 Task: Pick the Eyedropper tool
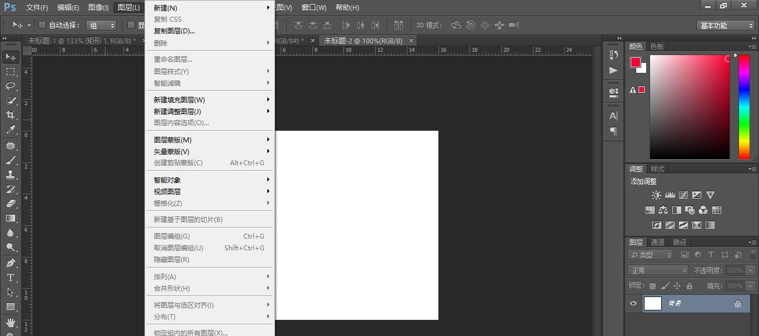11,130
